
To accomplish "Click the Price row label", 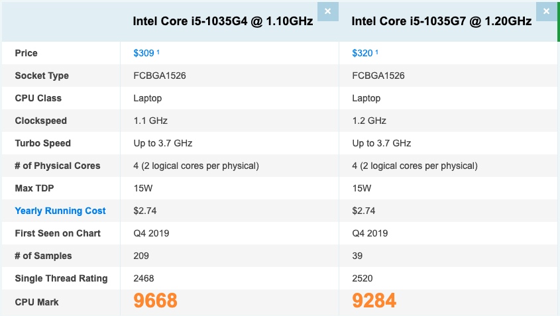I will (27, 53).
